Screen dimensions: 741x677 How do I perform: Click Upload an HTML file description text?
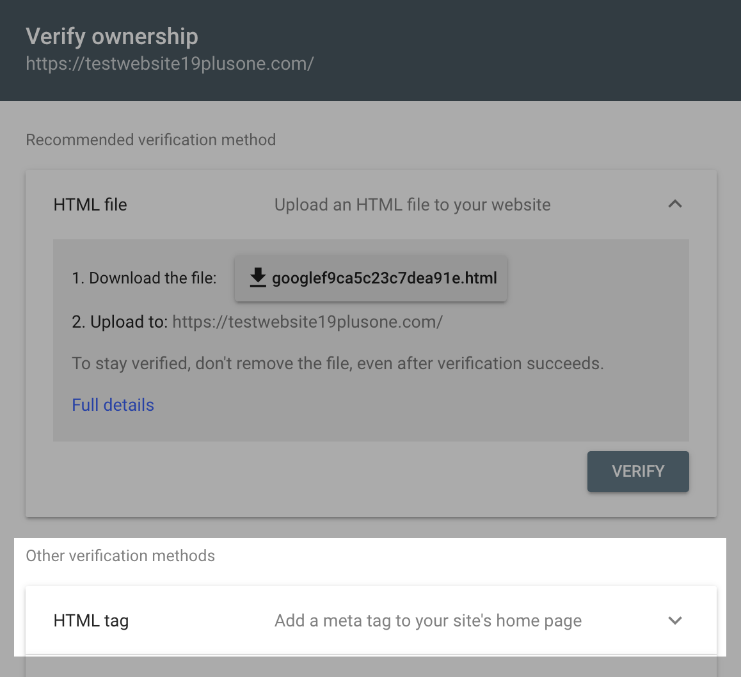pos(412,204)
